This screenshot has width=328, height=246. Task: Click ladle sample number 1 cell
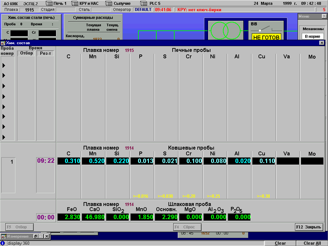[x=8, y=175]
